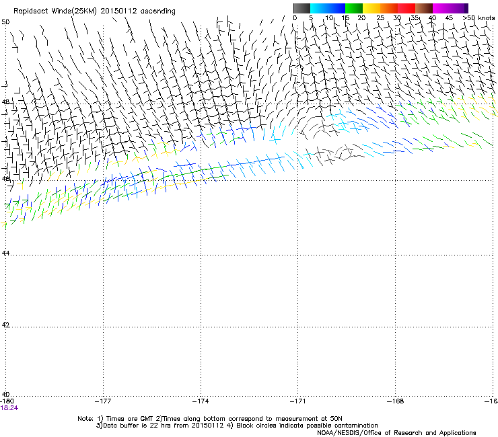Click the 40 latitude label
The image size is (498, 437).
click(x=5, y=395)
